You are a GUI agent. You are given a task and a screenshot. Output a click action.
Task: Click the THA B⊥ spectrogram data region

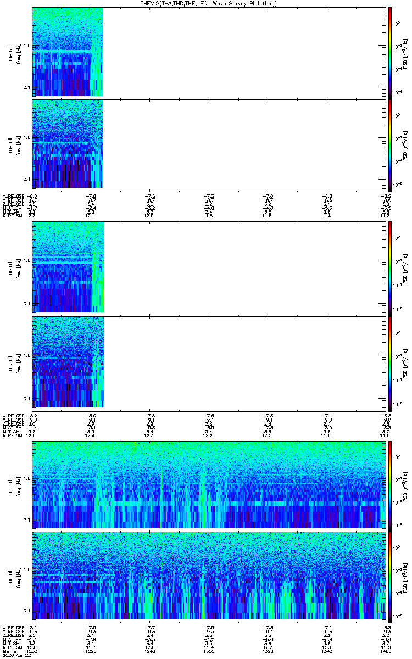(68, 52)
